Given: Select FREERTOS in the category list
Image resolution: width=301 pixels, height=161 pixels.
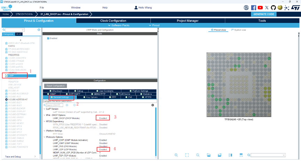Looking at the screenshot, I should tap(14, 55).
